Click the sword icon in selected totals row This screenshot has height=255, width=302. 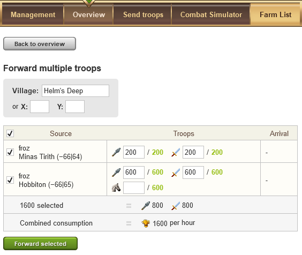[x=176, y=206]
